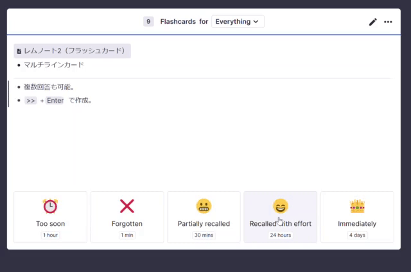411x272 pixels.
Task: Open the Everything deck dropdown
Action: [x=237, y=22]
